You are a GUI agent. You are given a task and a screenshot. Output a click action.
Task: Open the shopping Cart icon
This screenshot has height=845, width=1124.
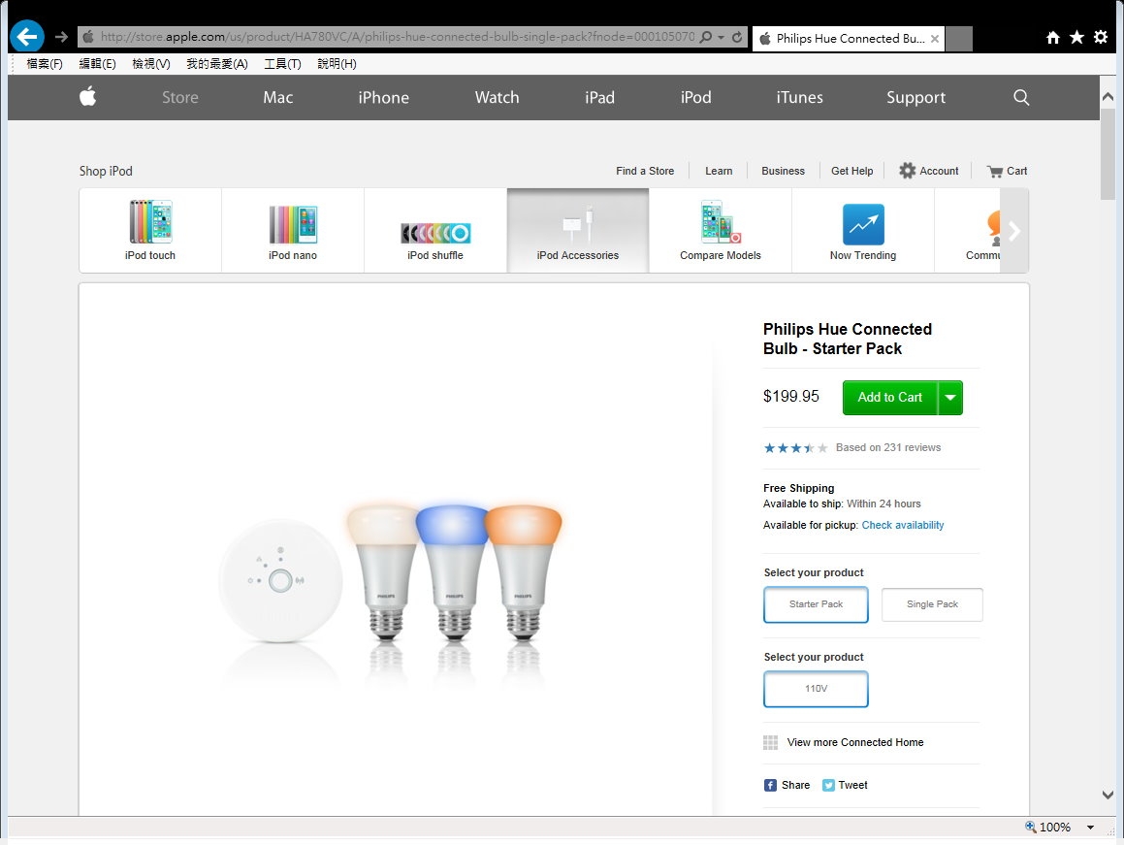click(995, 172)
